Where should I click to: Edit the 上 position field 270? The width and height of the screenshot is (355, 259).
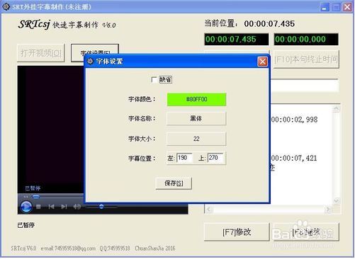tap(215, 158)
